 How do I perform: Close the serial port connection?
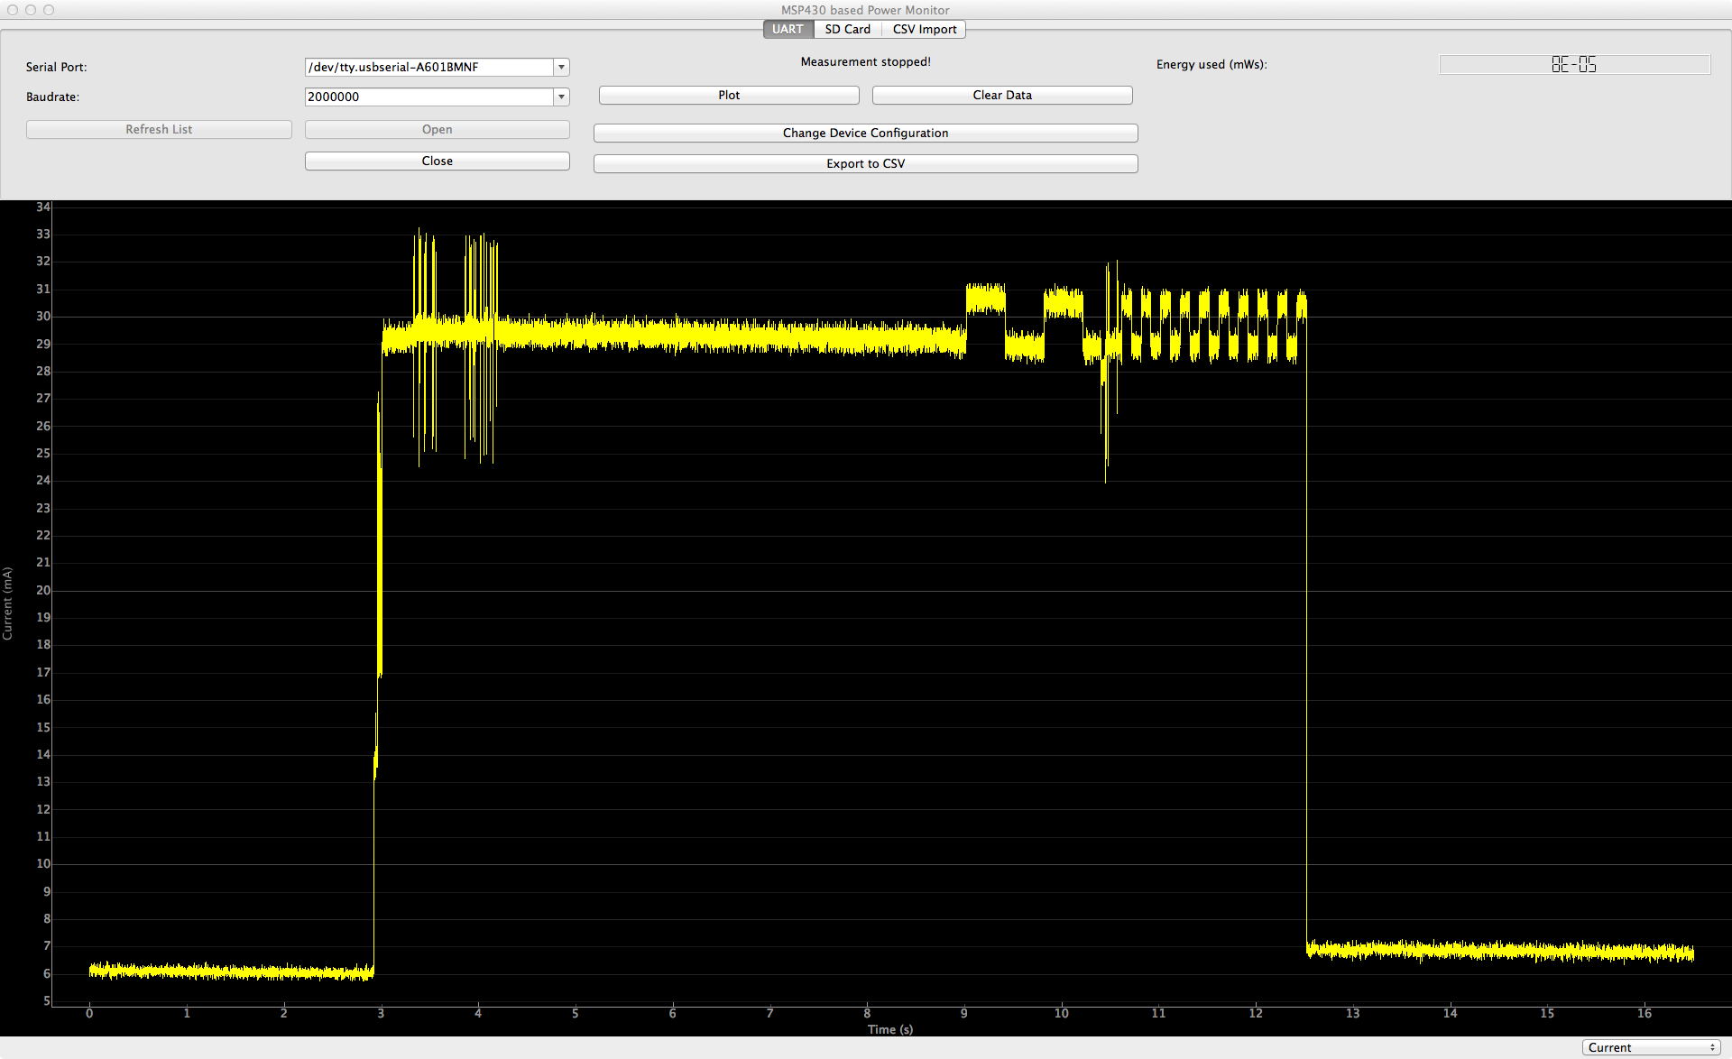tap(437, 161)
